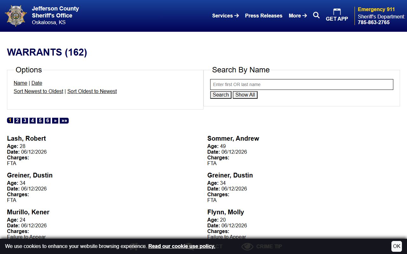Click the Search button
The image size is (407, 254).
pos(221,95)
